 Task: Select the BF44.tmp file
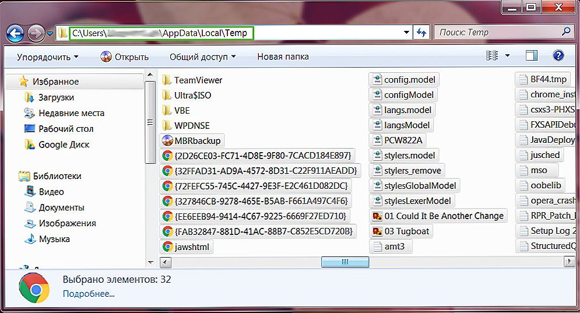[543, 79]
